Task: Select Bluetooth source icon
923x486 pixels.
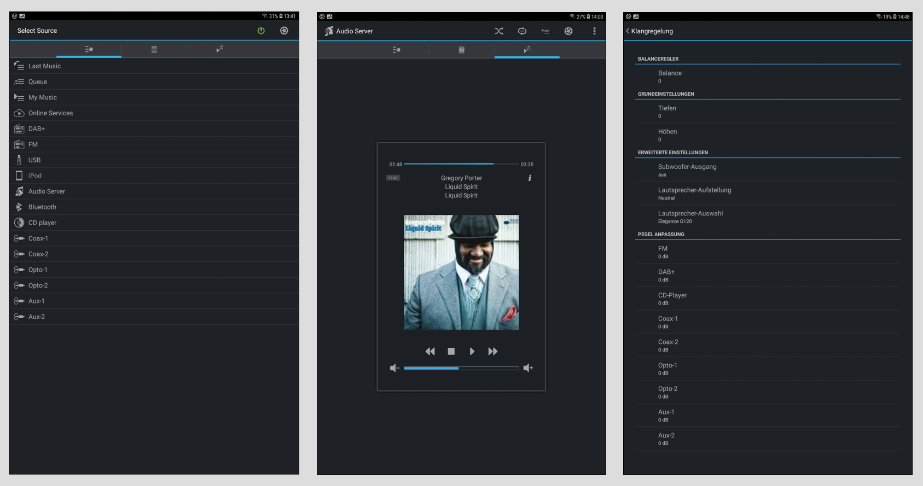Action: (x=19, y=207)
